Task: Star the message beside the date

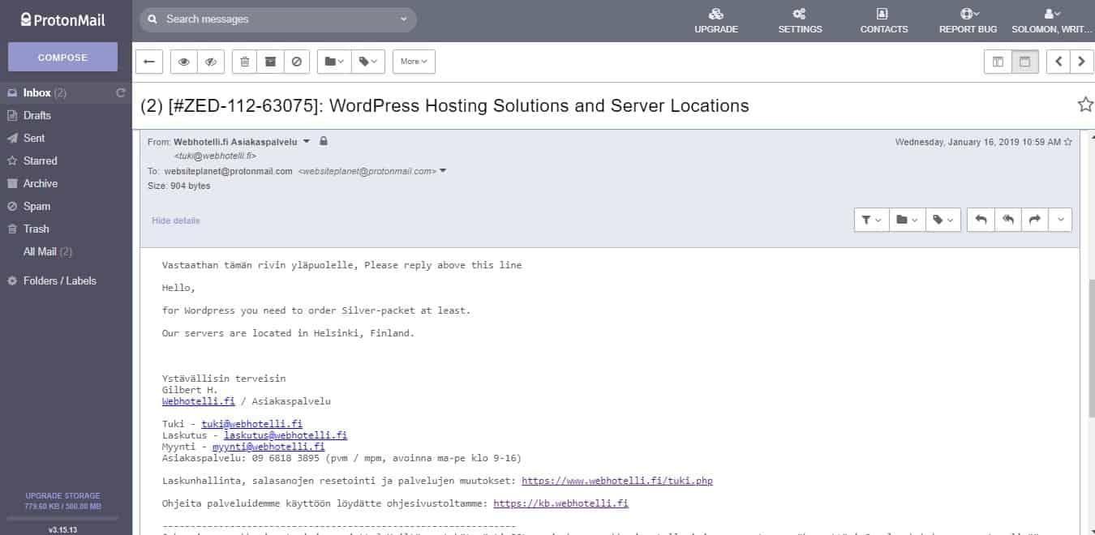Action: (1068, 142)
